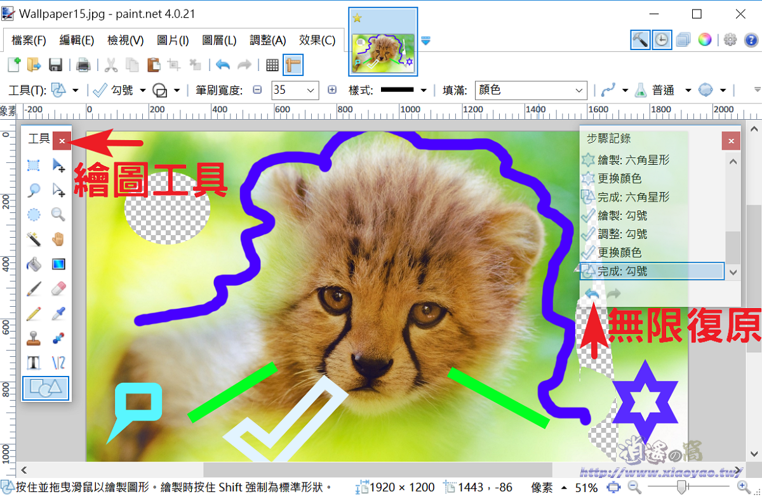Screen dimensions: 762x497
Task: Open the brush width 35 combo box
Action: pyautogui.click(x=295, y=90)
